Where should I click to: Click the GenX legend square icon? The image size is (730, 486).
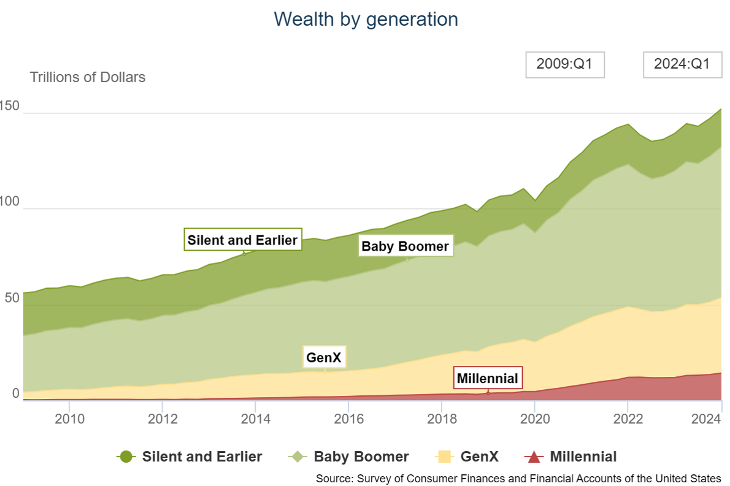click(x=445, y=457)
